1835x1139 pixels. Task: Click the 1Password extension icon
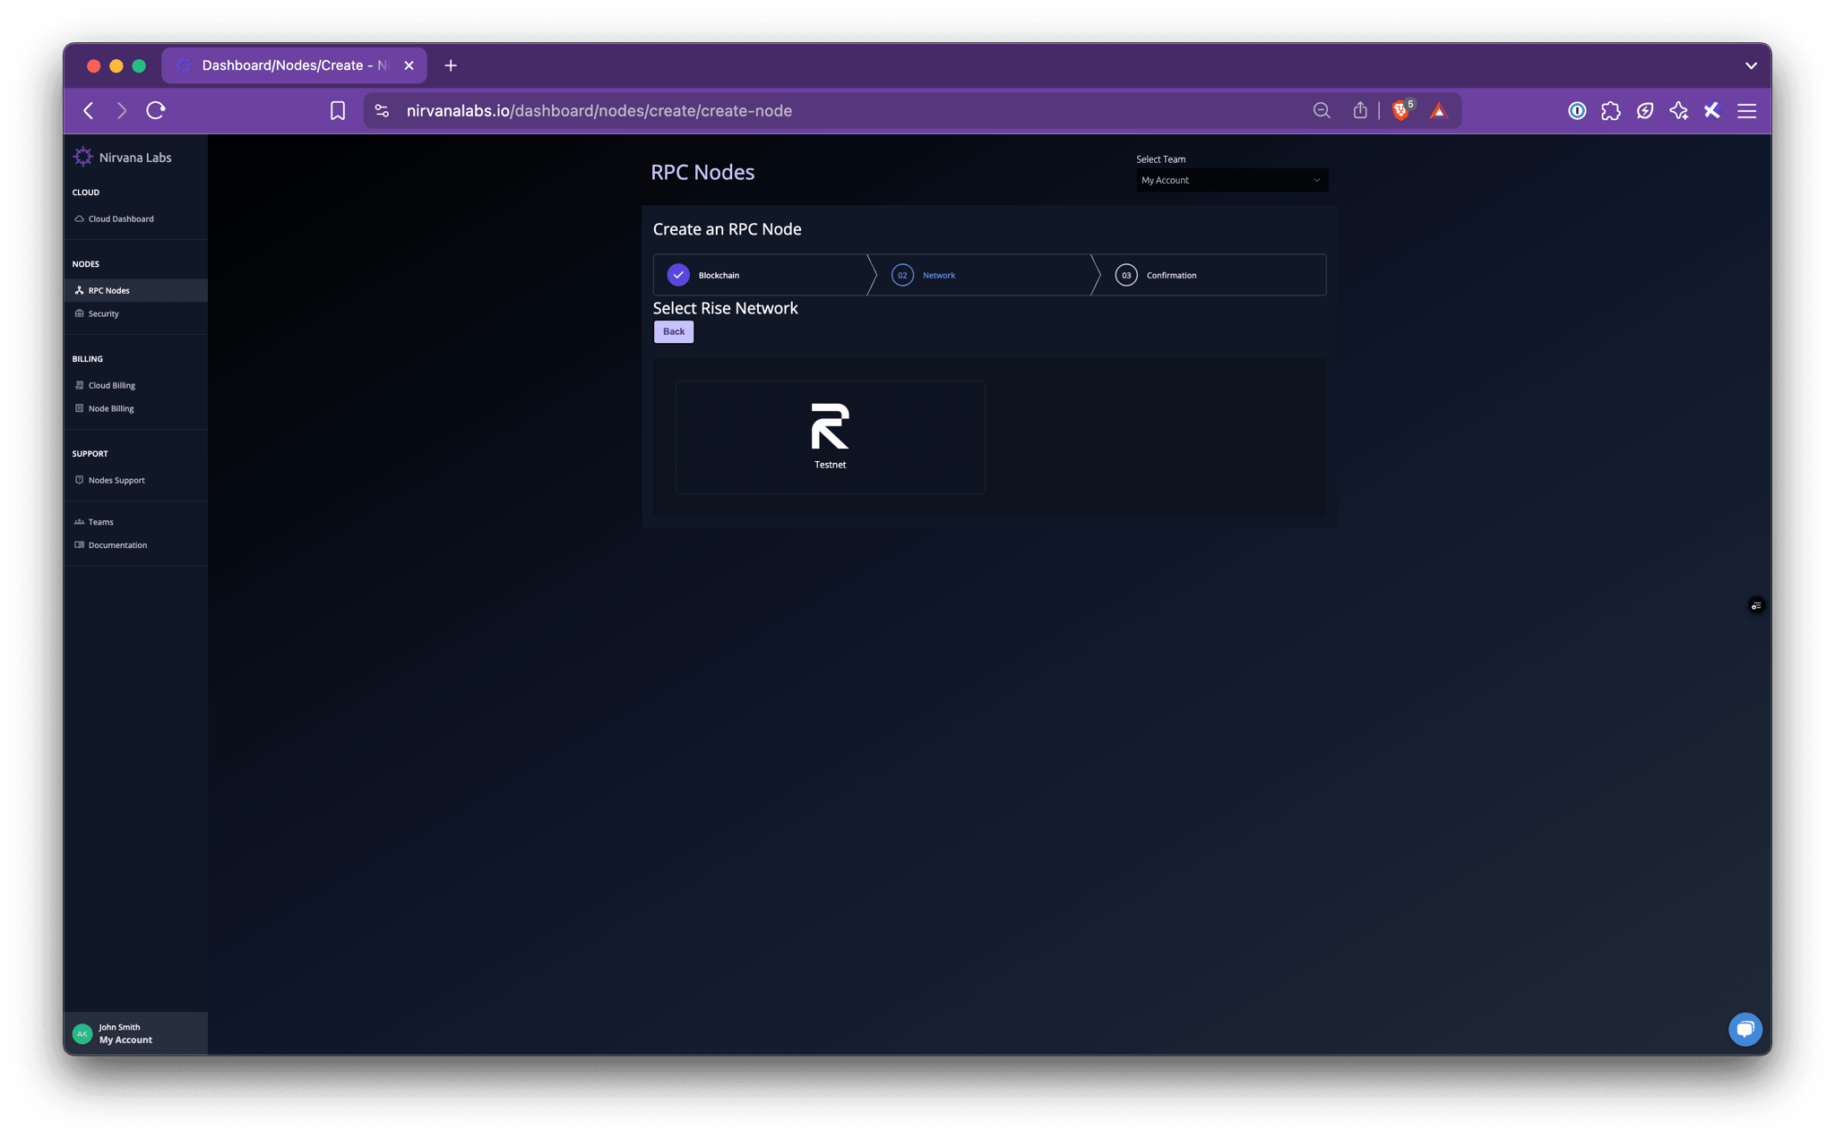click(x=1577, y=110)
